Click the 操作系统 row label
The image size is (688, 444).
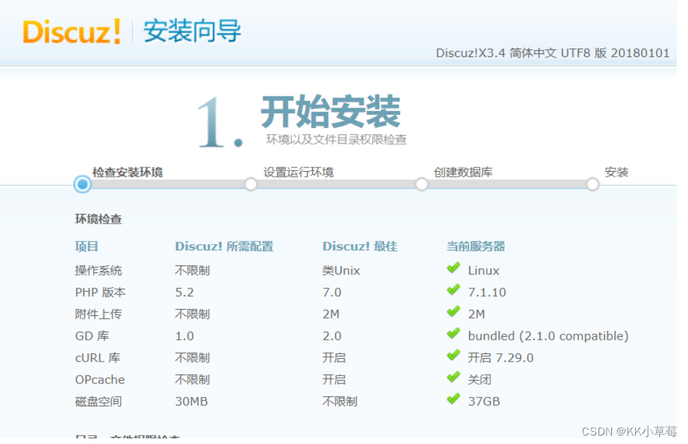coord(98,271)
